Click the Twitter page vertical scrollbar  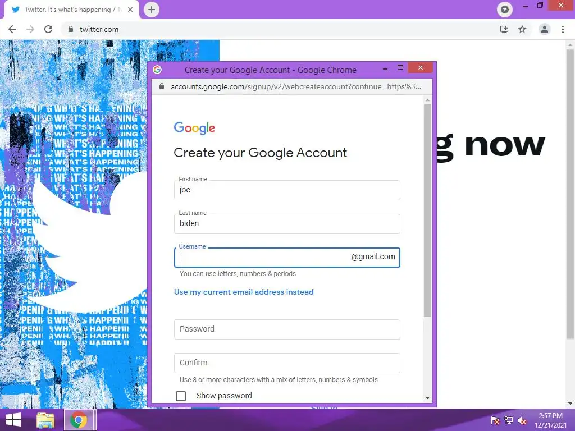click(570, 194)
